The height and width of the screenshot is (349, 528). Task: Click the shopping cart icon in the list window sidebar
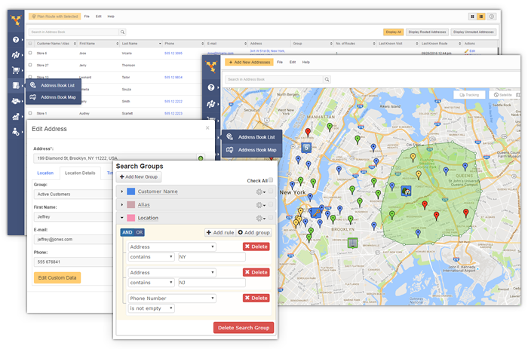[x=16, y=70]
